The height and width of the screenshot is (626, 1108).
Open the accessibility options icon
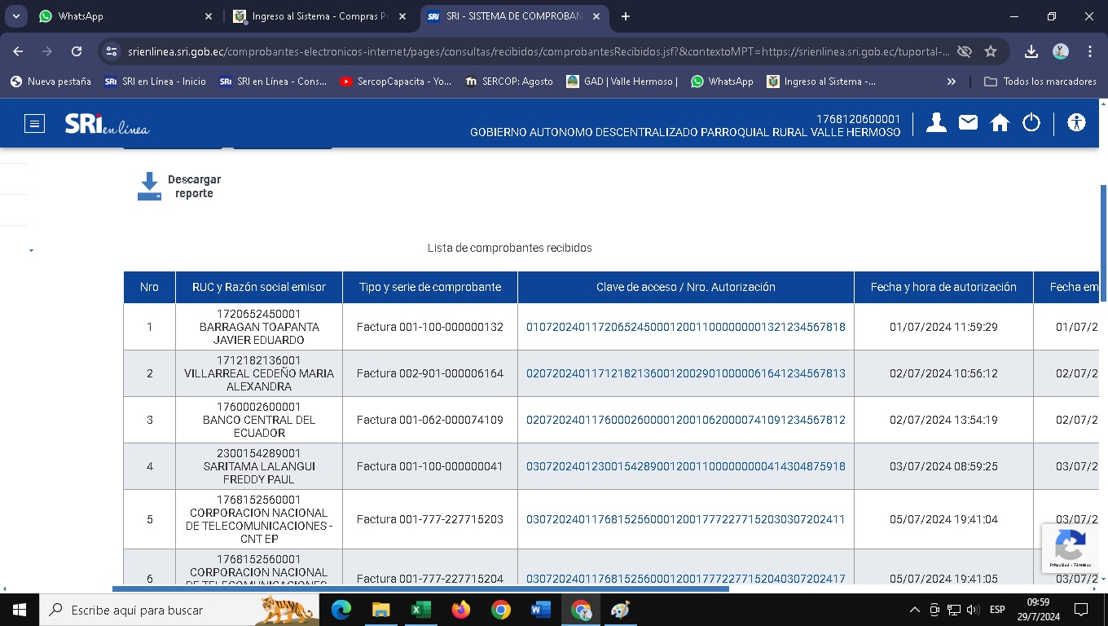[1076, 123]
